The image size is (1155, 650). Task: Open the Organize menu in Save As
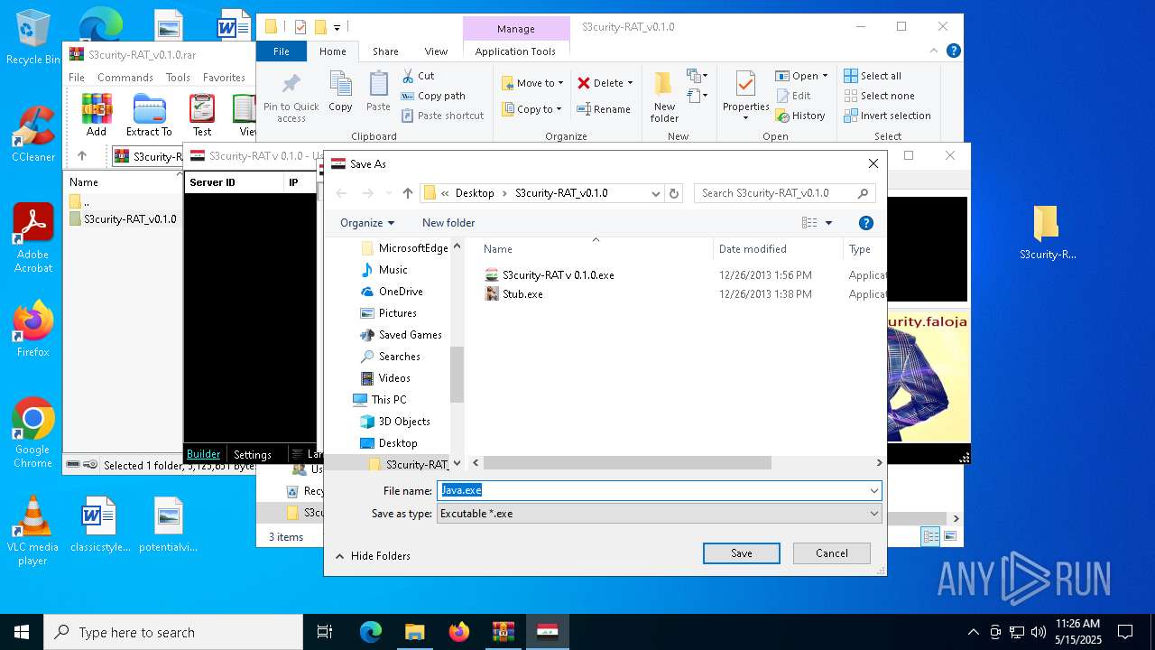click(367, 222)
